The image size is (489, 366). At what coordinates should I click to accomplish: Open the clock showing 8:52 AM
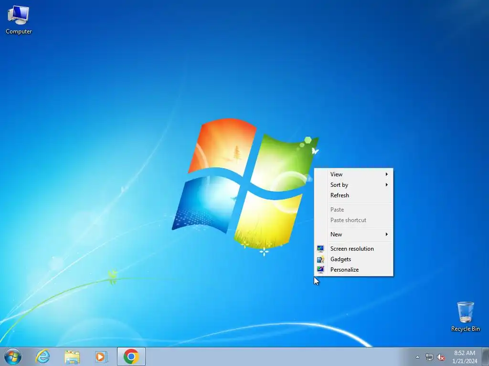point(465,356)
